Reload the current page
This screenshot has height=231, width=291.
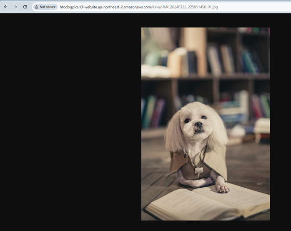(25, 7)
